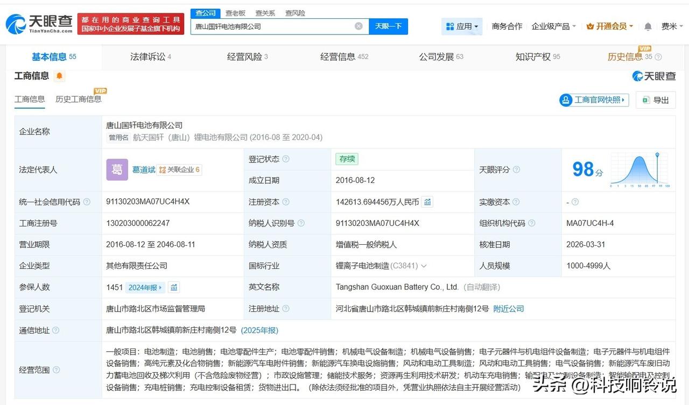Viewport: 689px width, 405px height.
Task: Open the TianYanCha logo homepage
Action: 39,24
